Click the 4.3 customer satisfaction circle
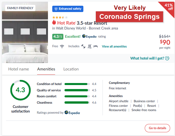The height and width of the screenshot is (136, 175). click(x=21, y=90)
